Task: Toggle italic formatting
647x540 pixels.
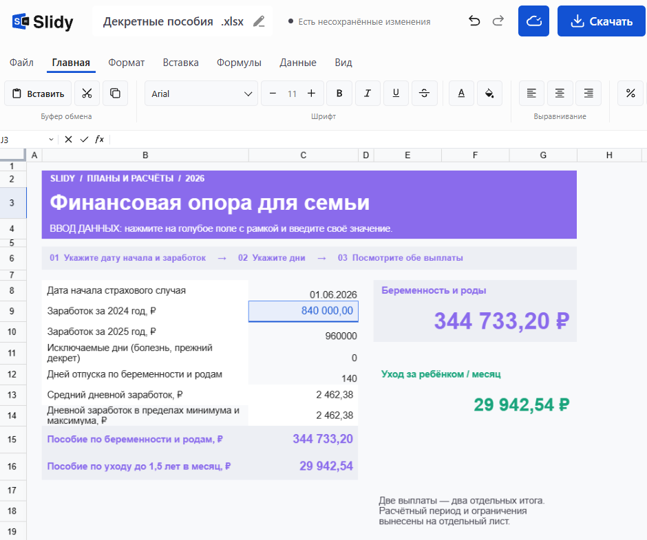Action: [x=368, y=94]
